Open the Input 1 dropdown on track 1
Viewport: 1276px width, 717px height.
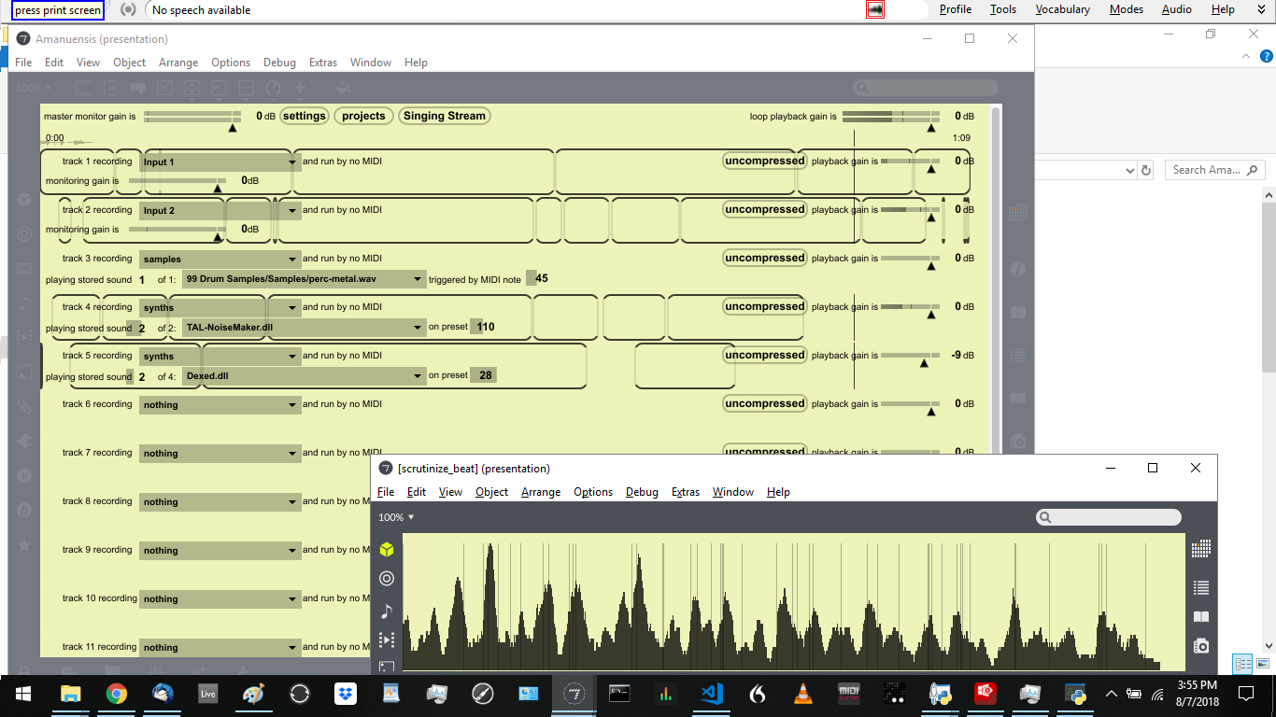(291, 161)
